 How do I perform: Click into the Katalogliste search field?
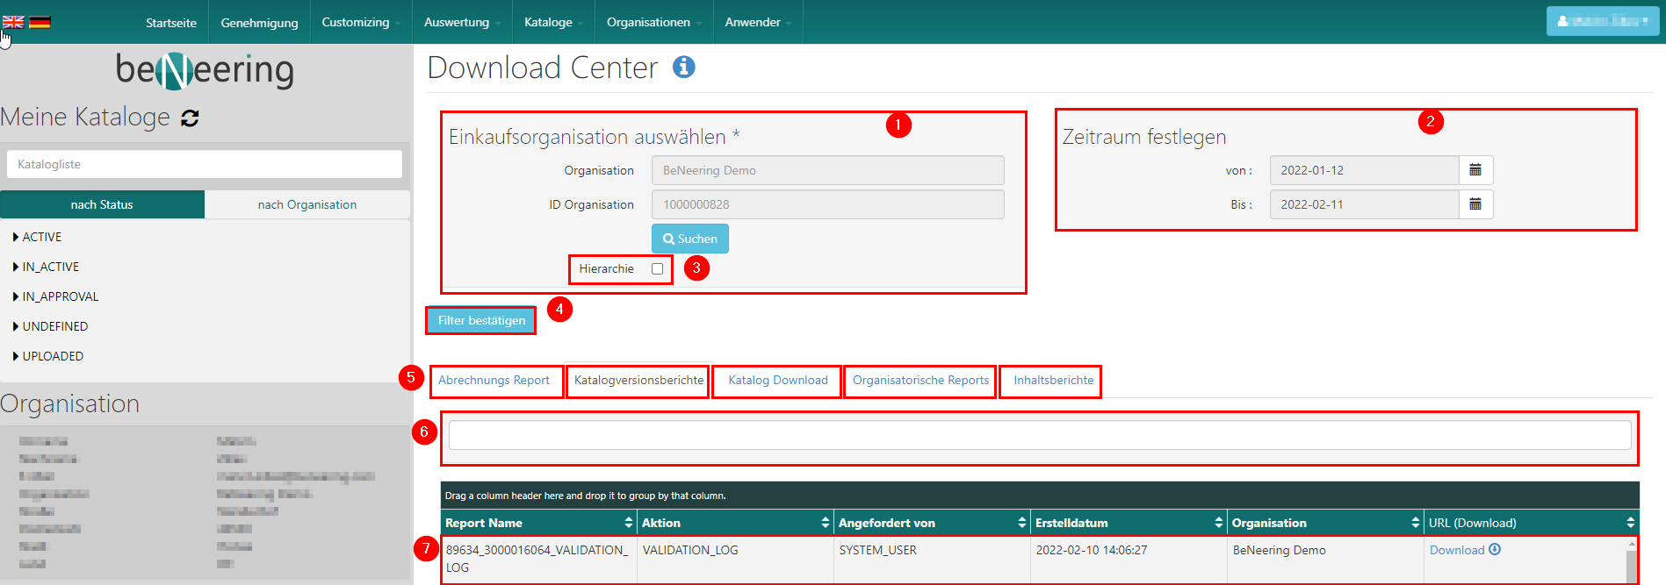204,164
